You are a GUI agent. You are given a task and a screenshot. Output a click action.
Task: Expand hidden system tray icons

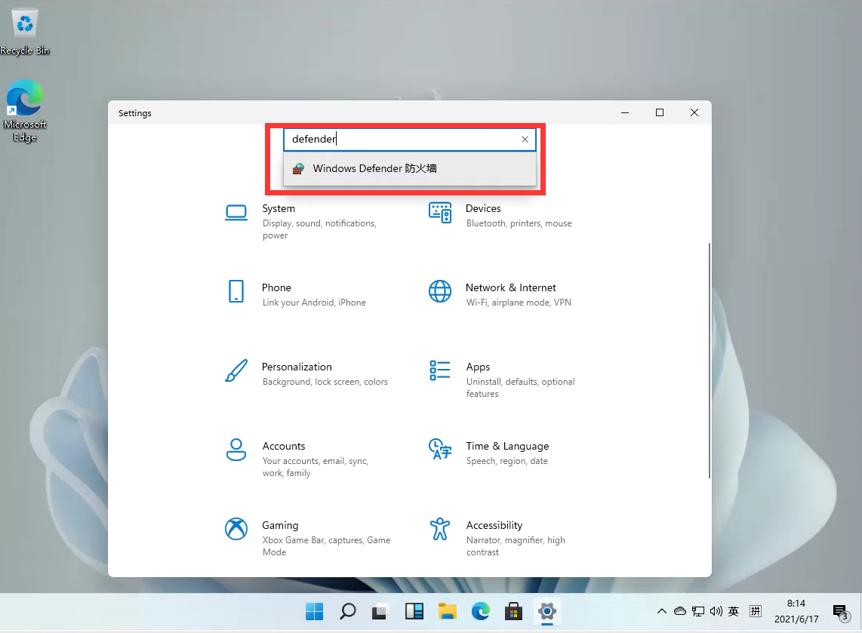tap(661, 611)
